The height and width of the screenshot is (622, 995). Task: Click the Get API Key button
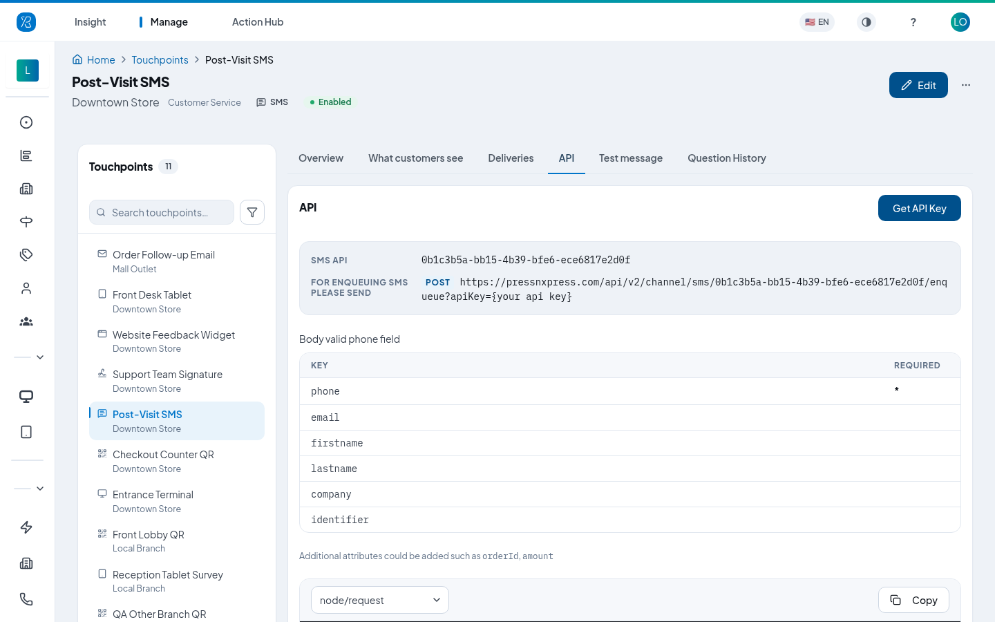coord(920,208)
